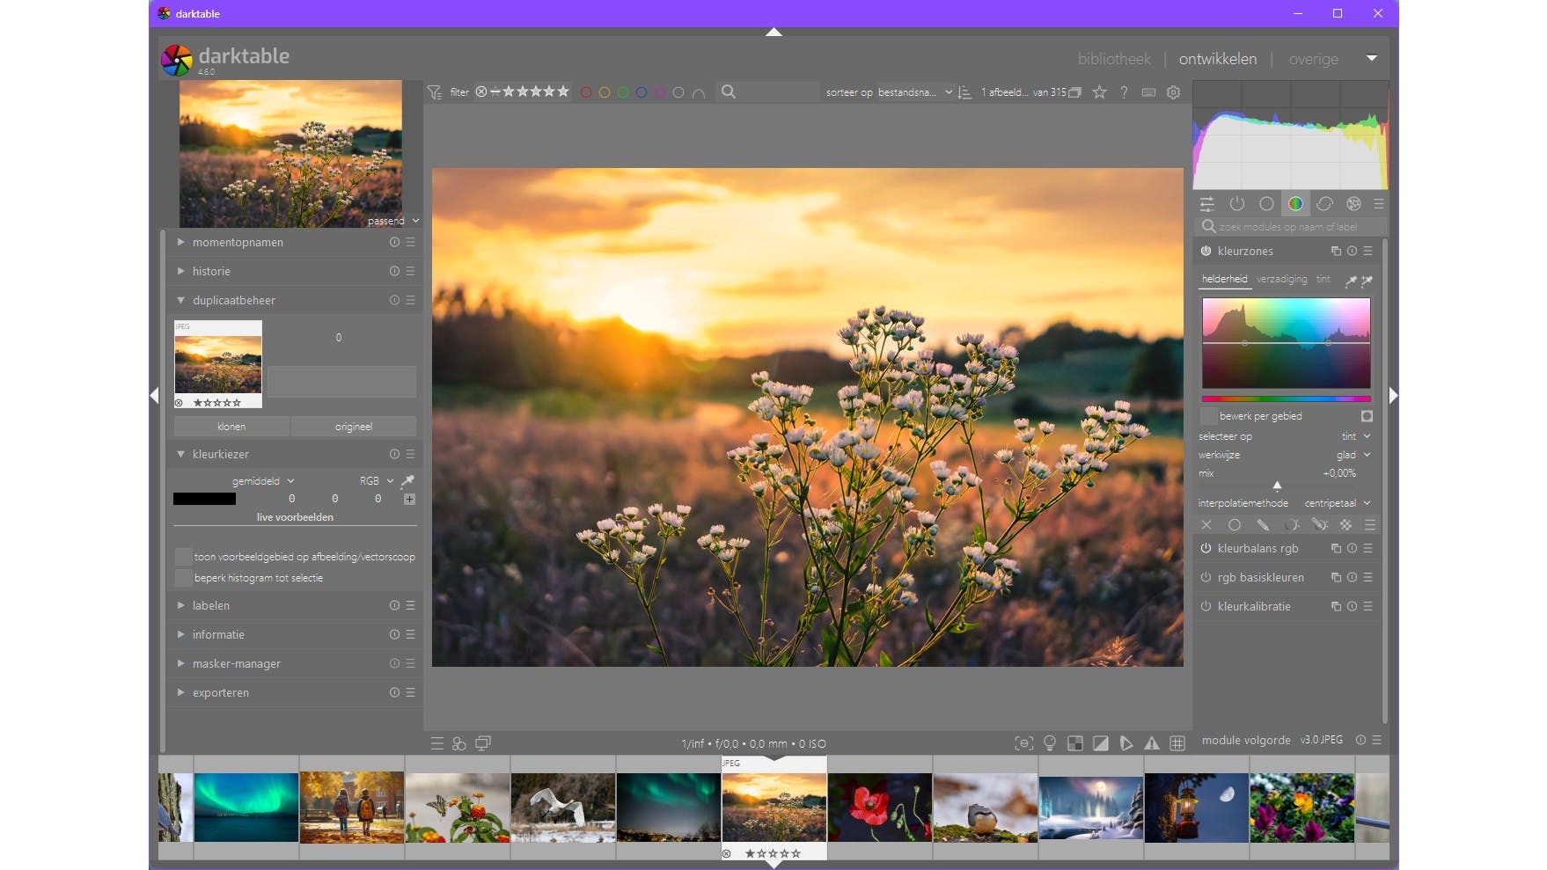Select the verzadiging tab in kleurzones
Viewport: 1547px width, 870px height.
(x=1281, y=279)
